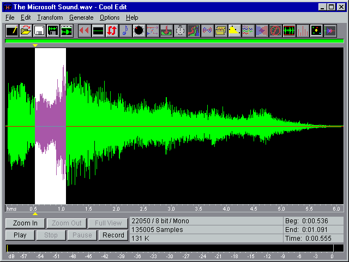Click the floppy-with-waveform save selection icon

(53, 31)
